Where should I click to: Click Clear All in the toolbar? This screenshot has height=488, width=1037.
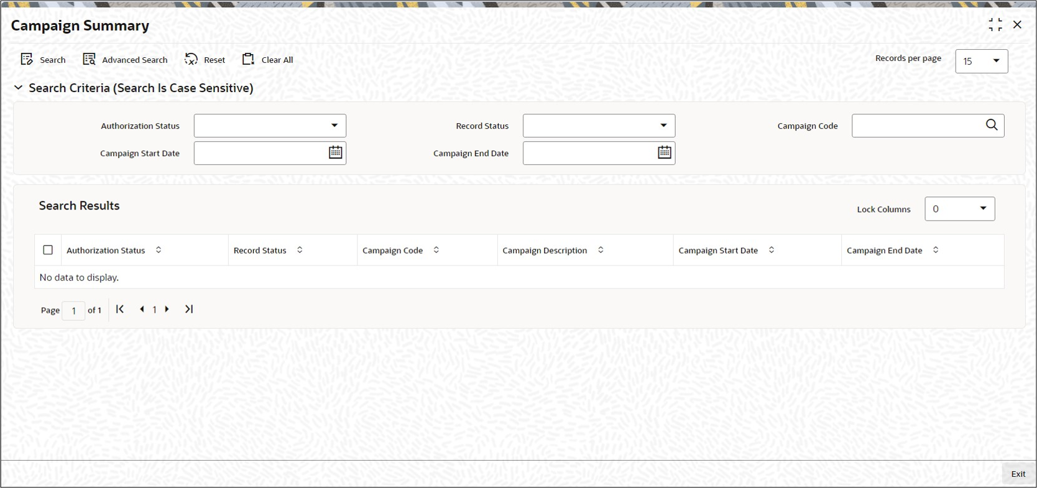[267, 60]
